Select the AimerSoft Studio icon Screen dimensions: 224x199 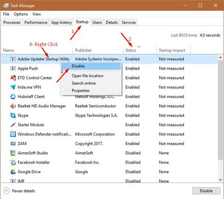pyautogui.click(x=13, y=153)
